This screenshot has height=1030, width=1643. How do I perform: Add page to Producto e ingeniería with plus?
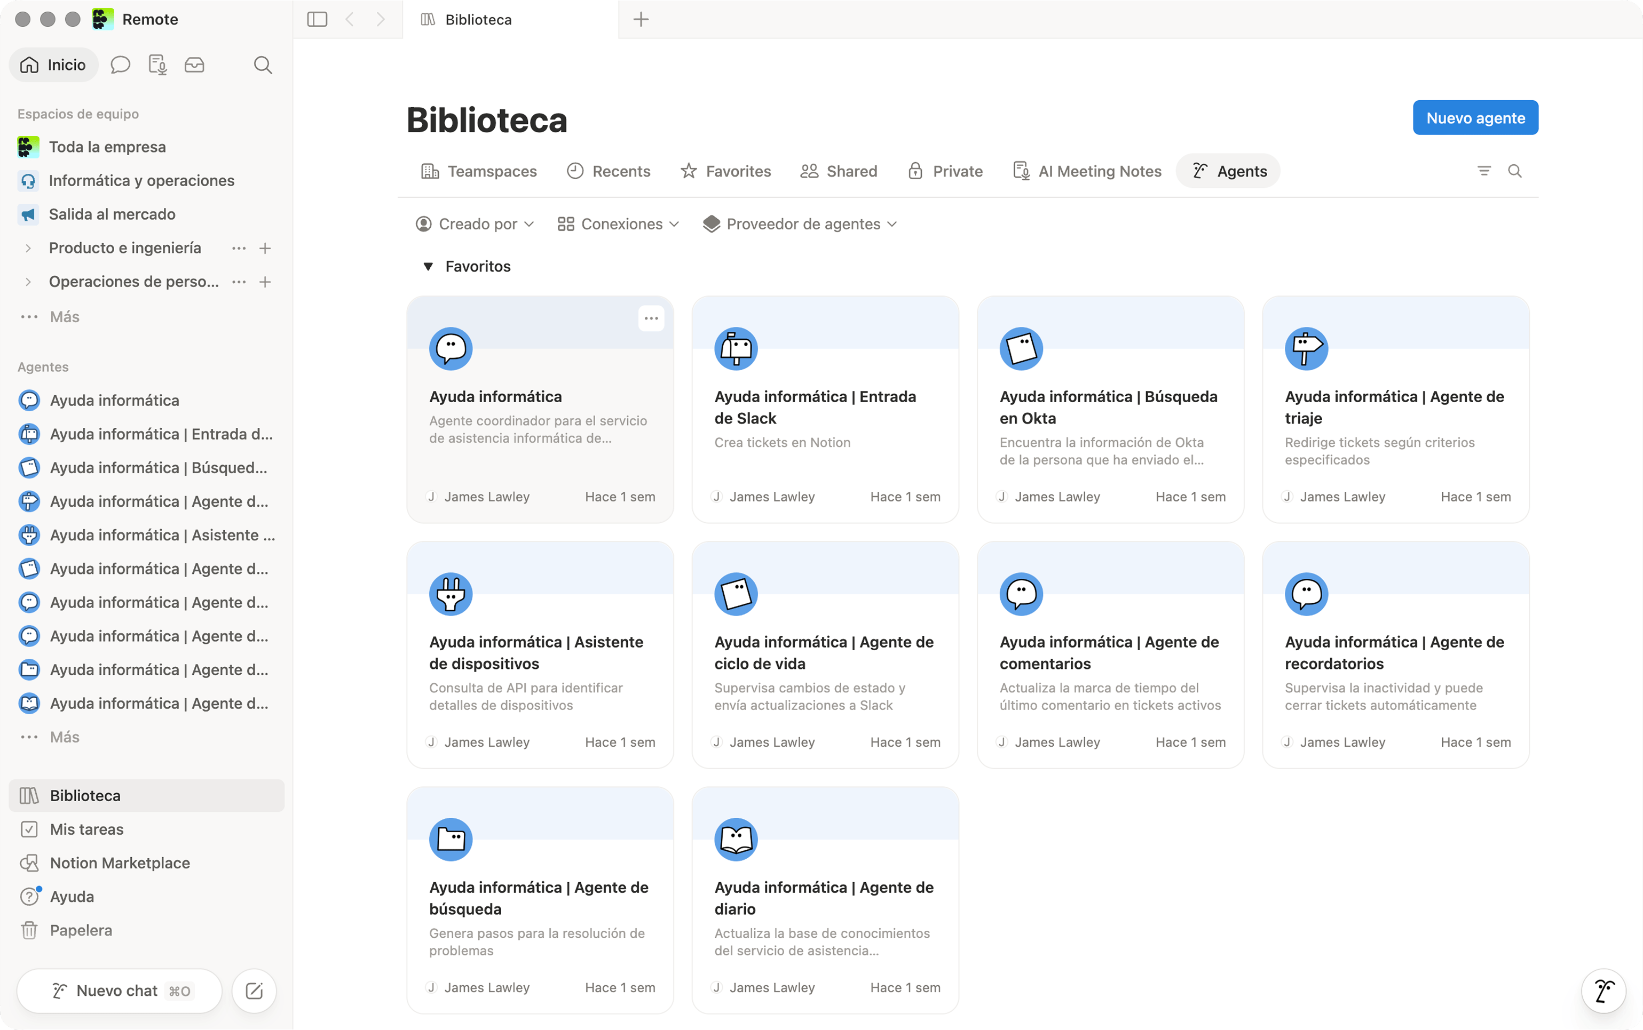pyautogui.click(x=265, y=248)
